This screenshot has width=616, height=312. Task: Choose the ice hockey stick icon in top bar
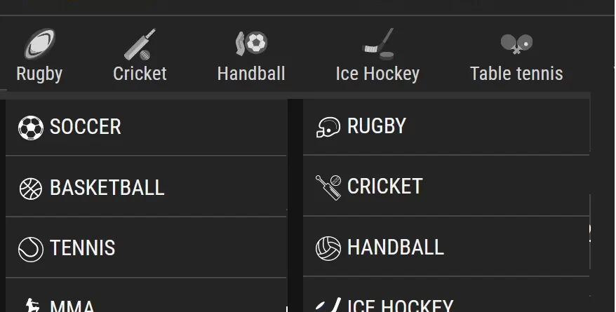[378, 44]
